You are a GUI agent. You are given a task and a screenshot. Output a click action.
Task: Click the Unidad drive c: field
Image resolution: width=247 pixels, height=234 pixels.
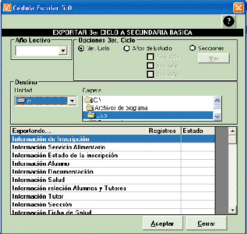coord(41,101)
